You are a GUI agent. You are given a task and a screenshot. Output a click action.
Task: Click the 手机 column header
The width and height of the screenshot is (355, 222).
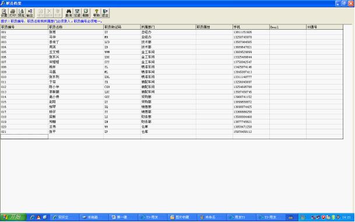[251, 27]
